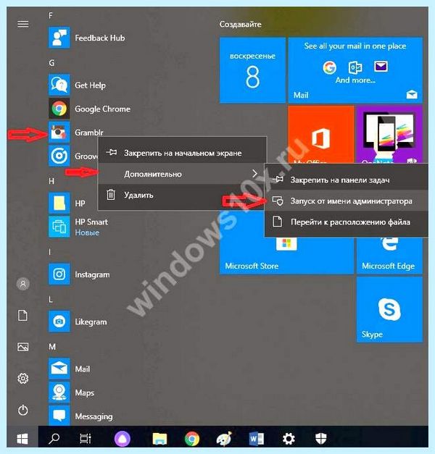Expand the Дополнительно submenu

(182, 174)
